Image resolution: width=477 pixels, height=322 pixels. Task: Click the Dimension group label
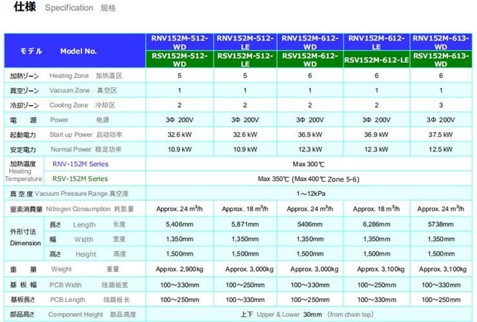(x=25, y=238)
